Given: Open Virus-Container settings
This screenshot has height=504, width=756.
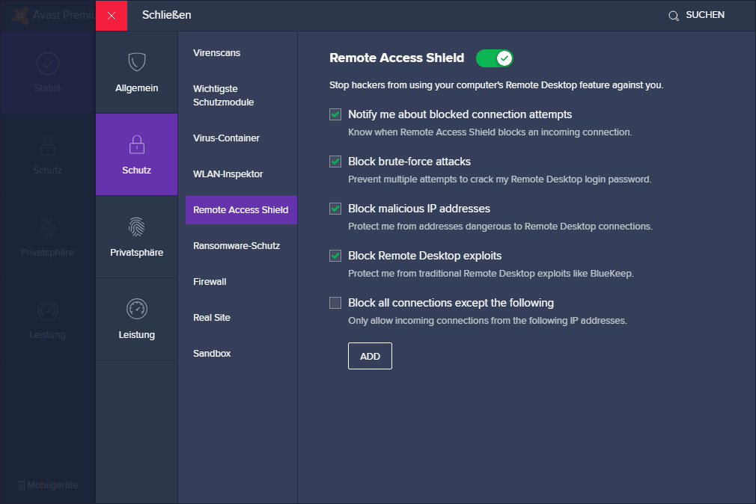Looking at the screenshot, I should [226, 138].
